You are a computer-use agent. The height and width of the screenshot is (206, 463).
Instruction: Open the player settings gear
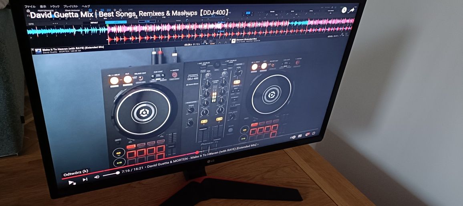[x=307, y=134]
